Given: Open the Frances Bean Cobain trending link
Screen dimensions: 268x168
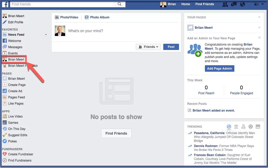Looking at the screenshot, I should tap(210, 155).
